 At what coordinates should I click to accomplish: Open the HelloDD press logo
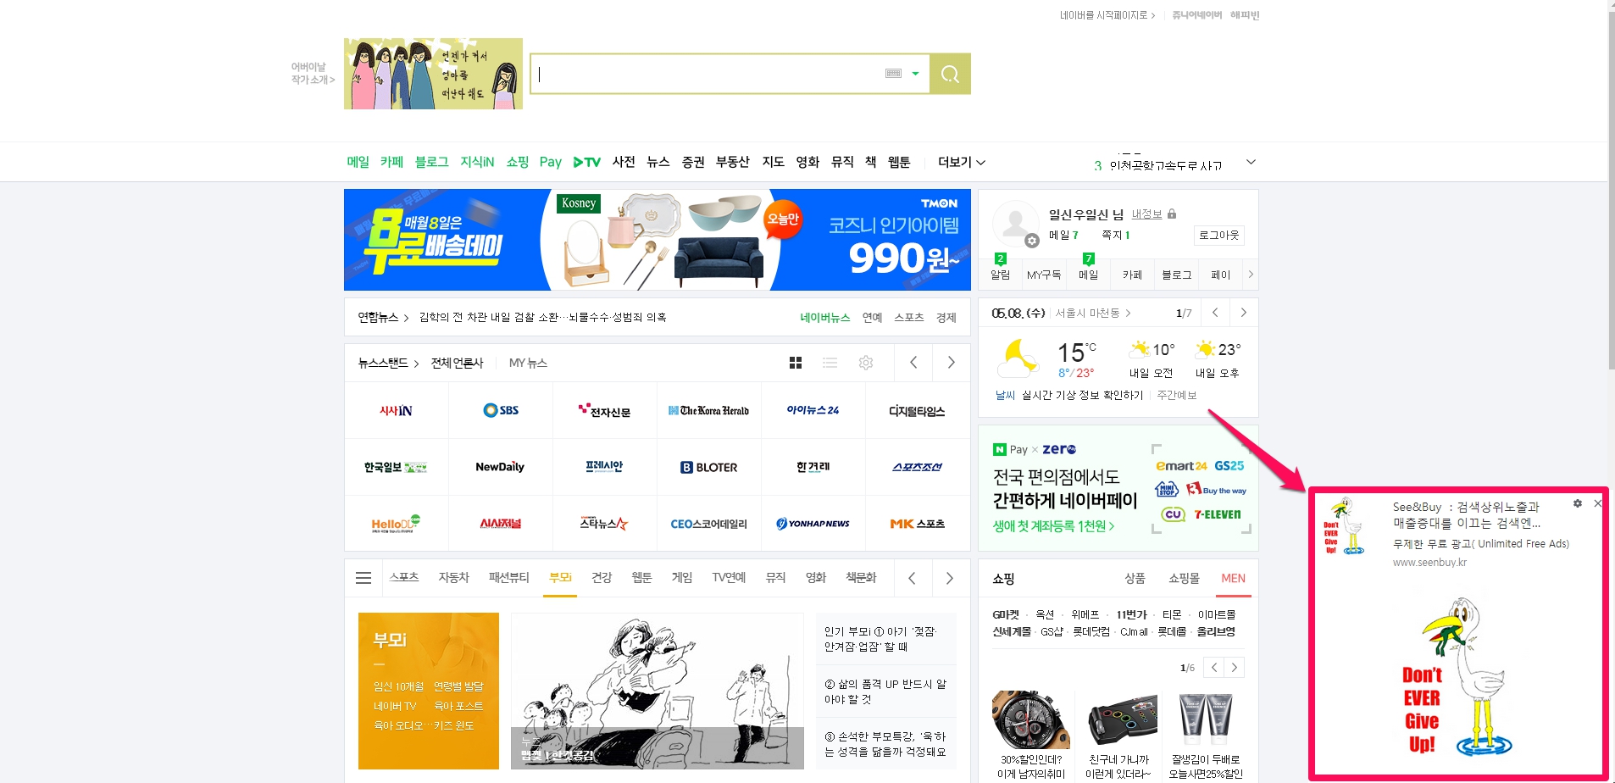[396, 524]
